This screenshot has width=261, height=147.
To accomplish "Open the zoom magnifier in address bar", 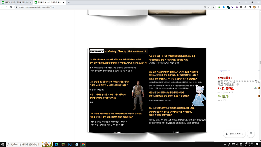I will tap(205, 7).
